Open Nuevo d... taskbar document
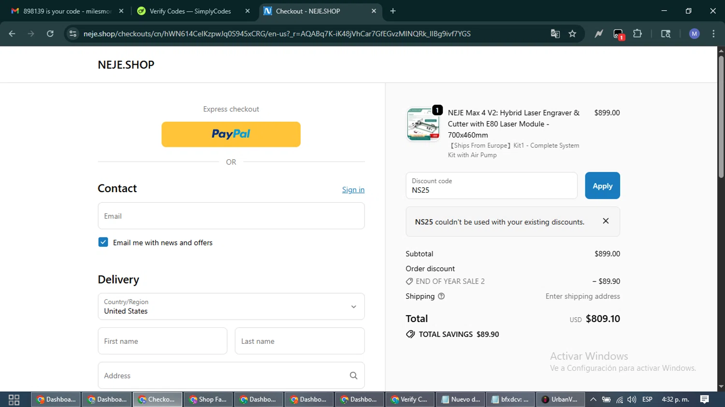The height and width of the screenshot is (407, 725). pos(461,400)
